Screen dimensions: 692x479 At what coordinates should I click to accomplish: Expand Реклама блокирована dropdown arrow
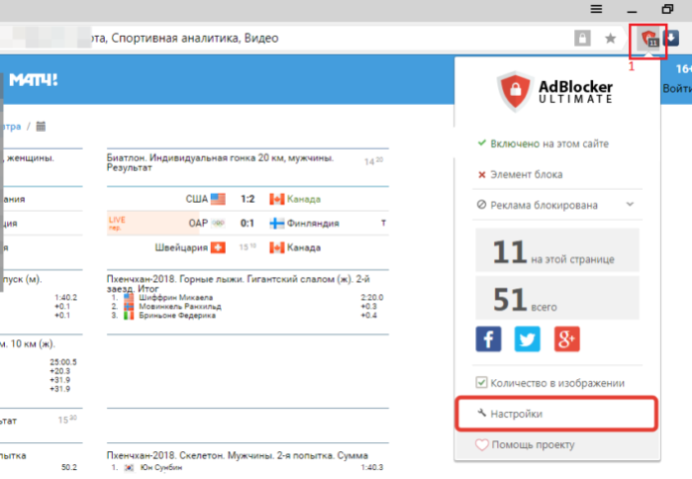(630, 204)
